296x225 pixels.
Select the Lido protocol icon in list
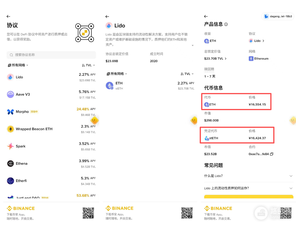click(x=10, y=77)
